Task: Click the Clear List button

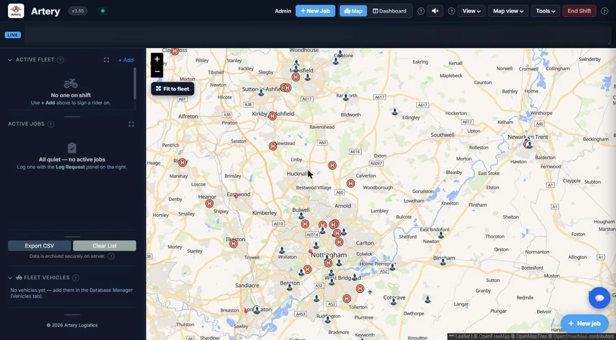Action: (105, 246)
